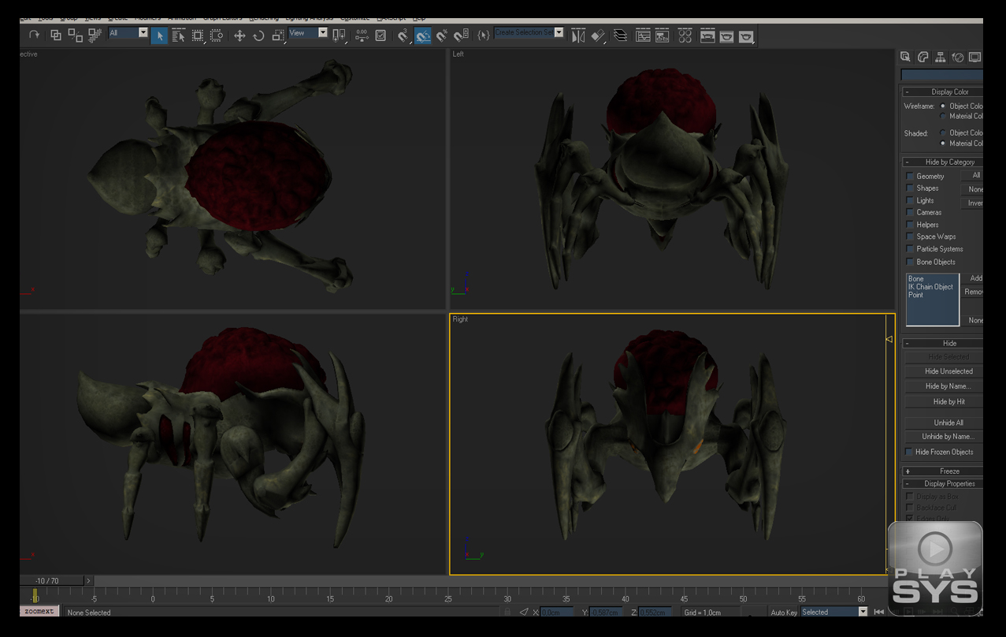Switch to the Hierarchy panel tab
Viewport: 1006px width, 637px height.
point(940,57)
